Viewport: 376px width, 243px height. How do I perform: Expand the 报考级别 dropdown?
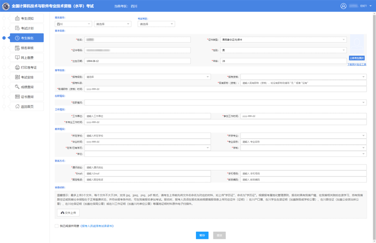click(x=147, y=77)
